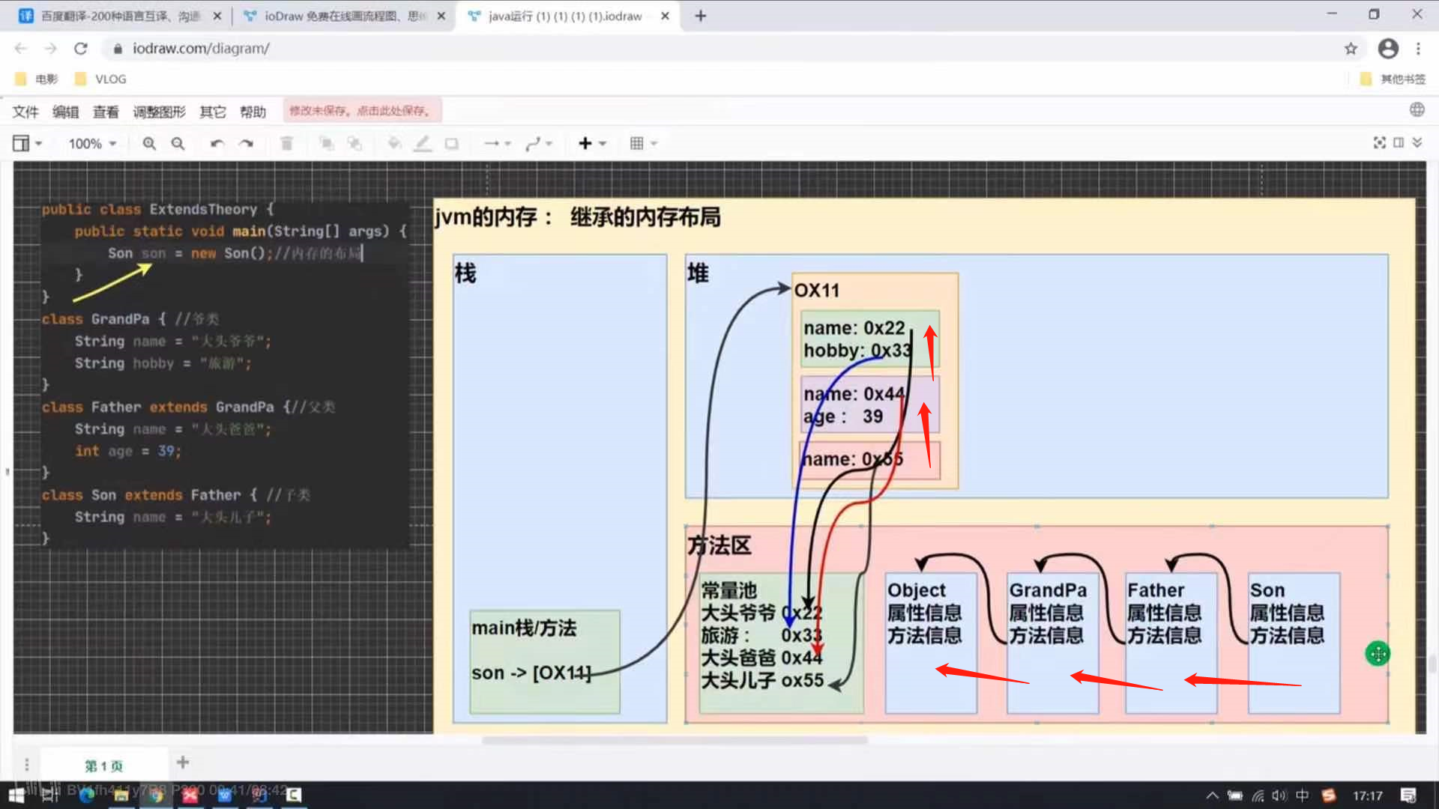
Task: Click the bring to front icon
Action: (326, 143)
